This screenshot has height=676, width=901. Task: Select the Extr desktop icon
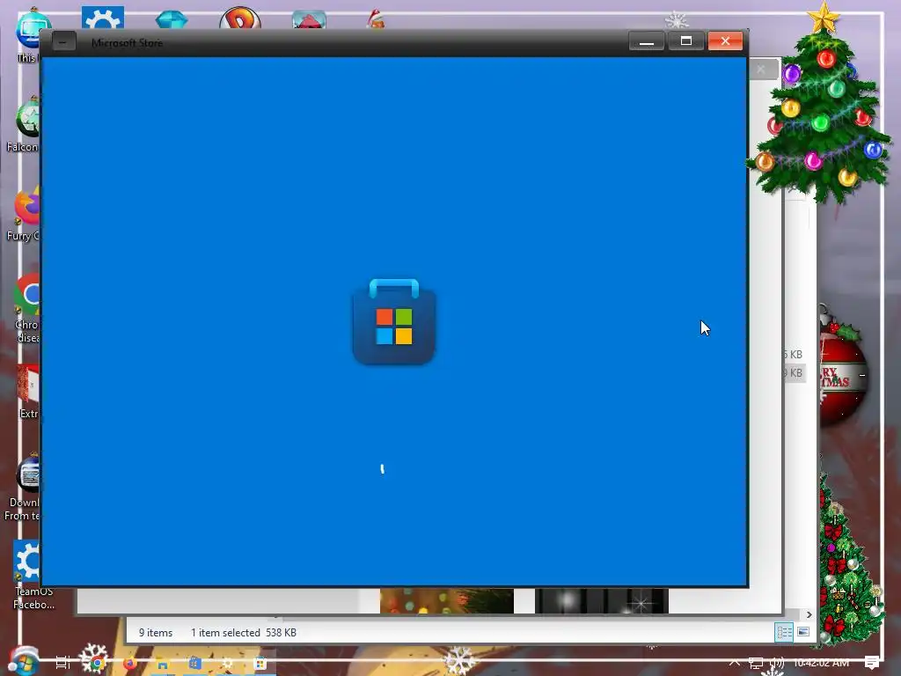[x=29, y=392]
